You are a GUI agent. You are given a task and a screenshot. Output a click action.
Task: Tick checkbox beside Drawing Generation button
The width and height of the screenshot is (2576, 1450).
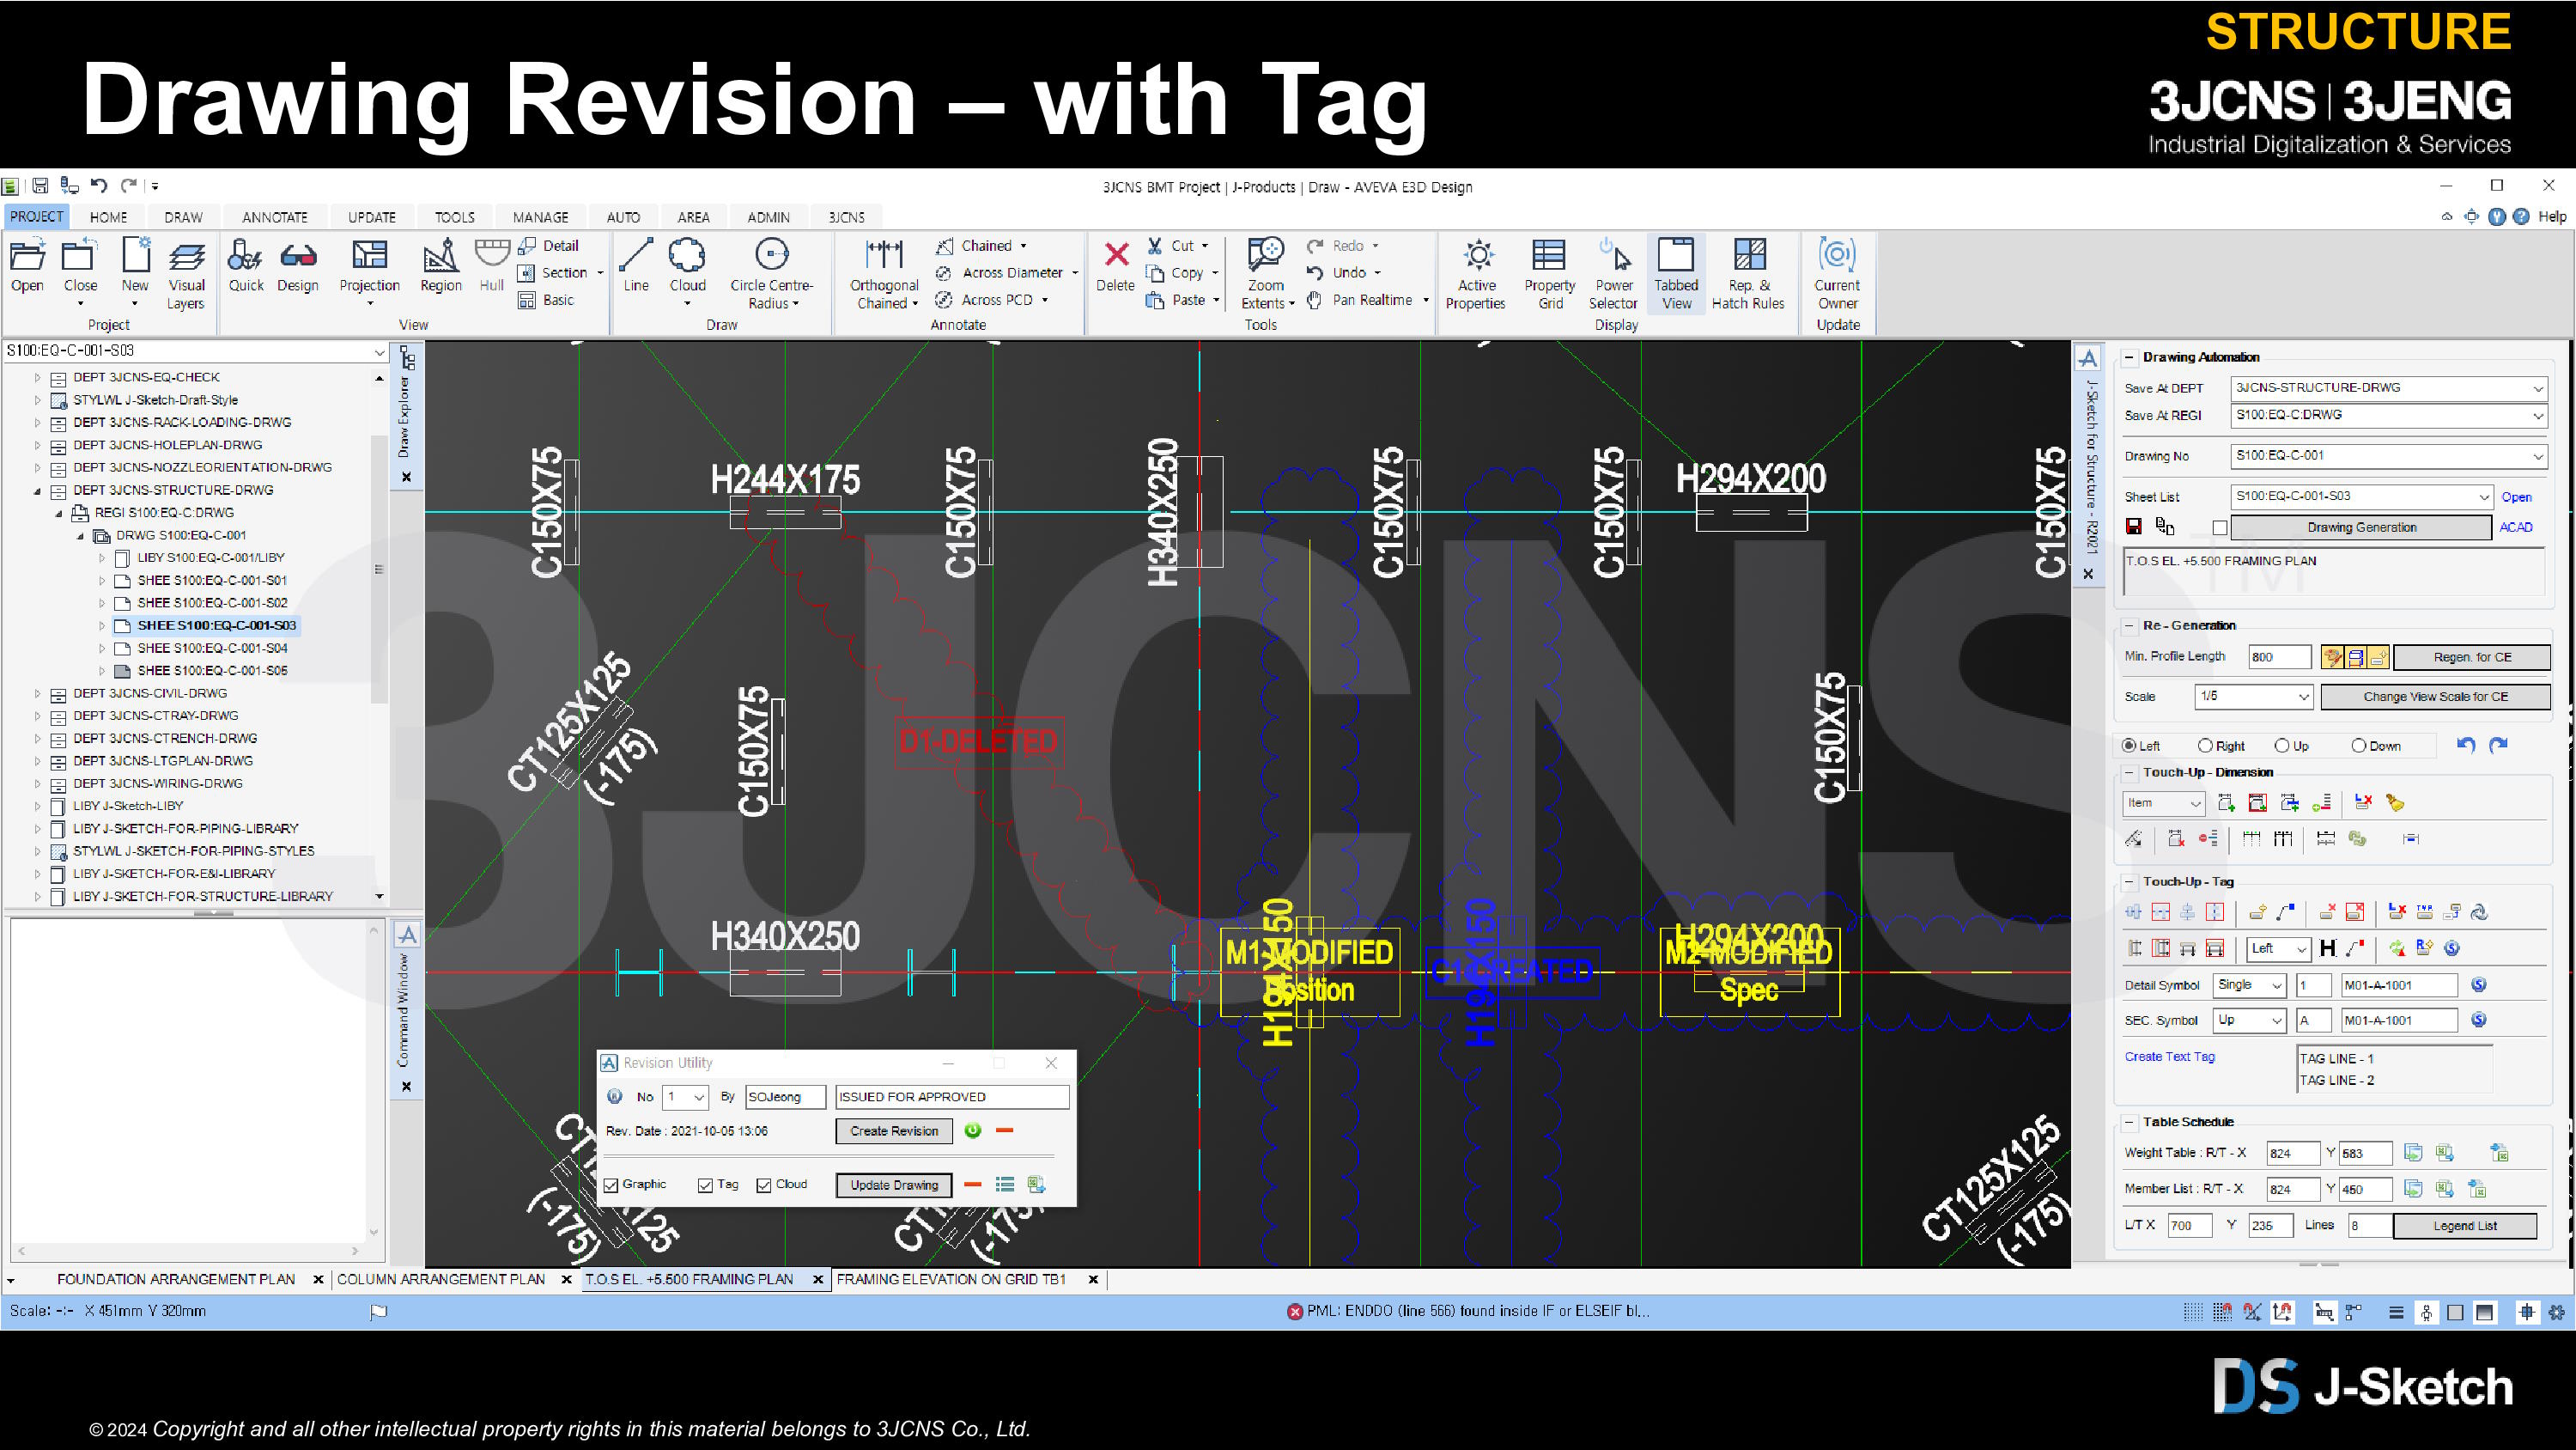point(2219,527)
